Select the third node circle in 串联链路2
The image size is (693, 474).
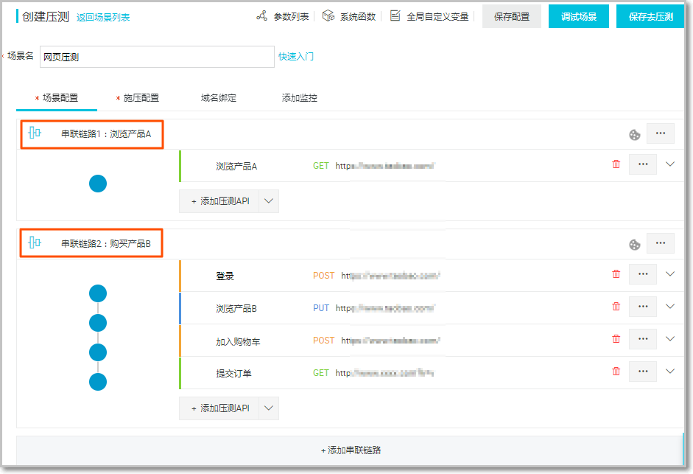pos(98,352)
